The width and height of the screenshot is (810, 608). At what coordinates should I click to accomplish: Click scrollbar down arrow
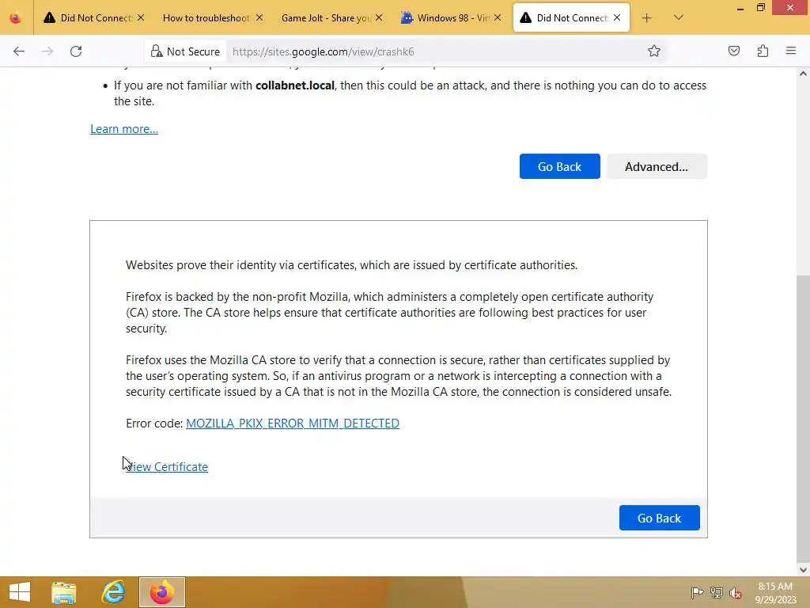click(x=803, y=570)
